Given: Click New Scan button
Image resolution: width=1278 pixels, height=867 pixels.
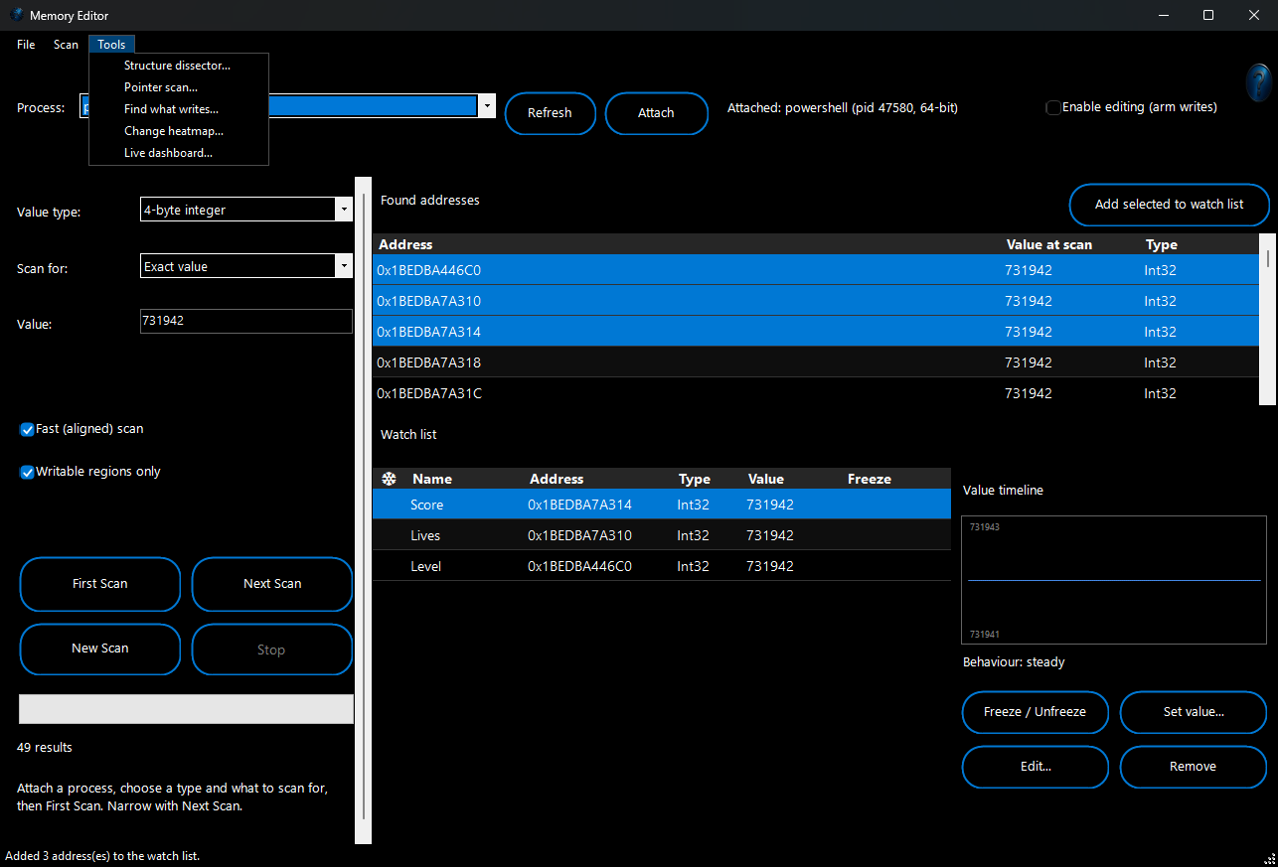Looking at the screenshot, I should [100, 649].
